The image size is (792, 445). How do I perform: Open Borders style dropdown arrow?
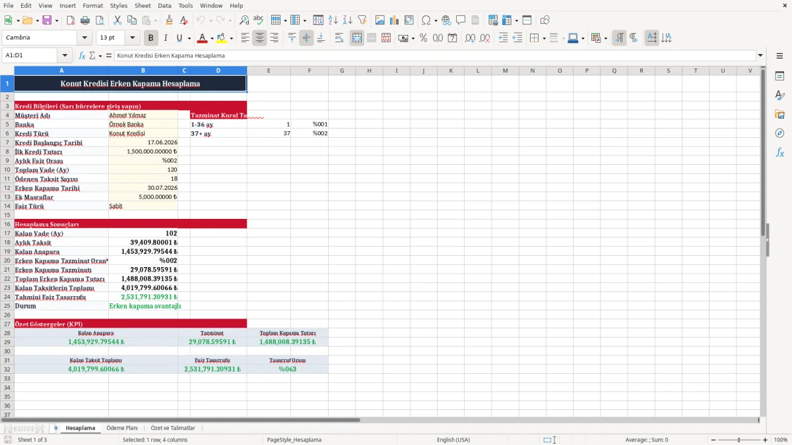pos(544,38)
